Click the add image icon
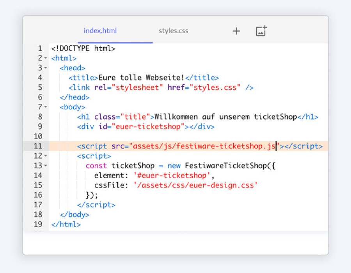This screenshot has height=273, width=351. tap(261, 31)
